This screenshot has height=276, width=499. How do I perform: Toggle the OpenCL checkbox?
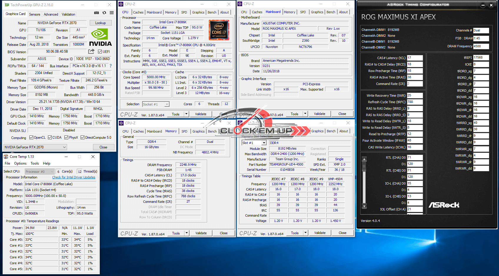pyautogui.click(x=31, y=138)
